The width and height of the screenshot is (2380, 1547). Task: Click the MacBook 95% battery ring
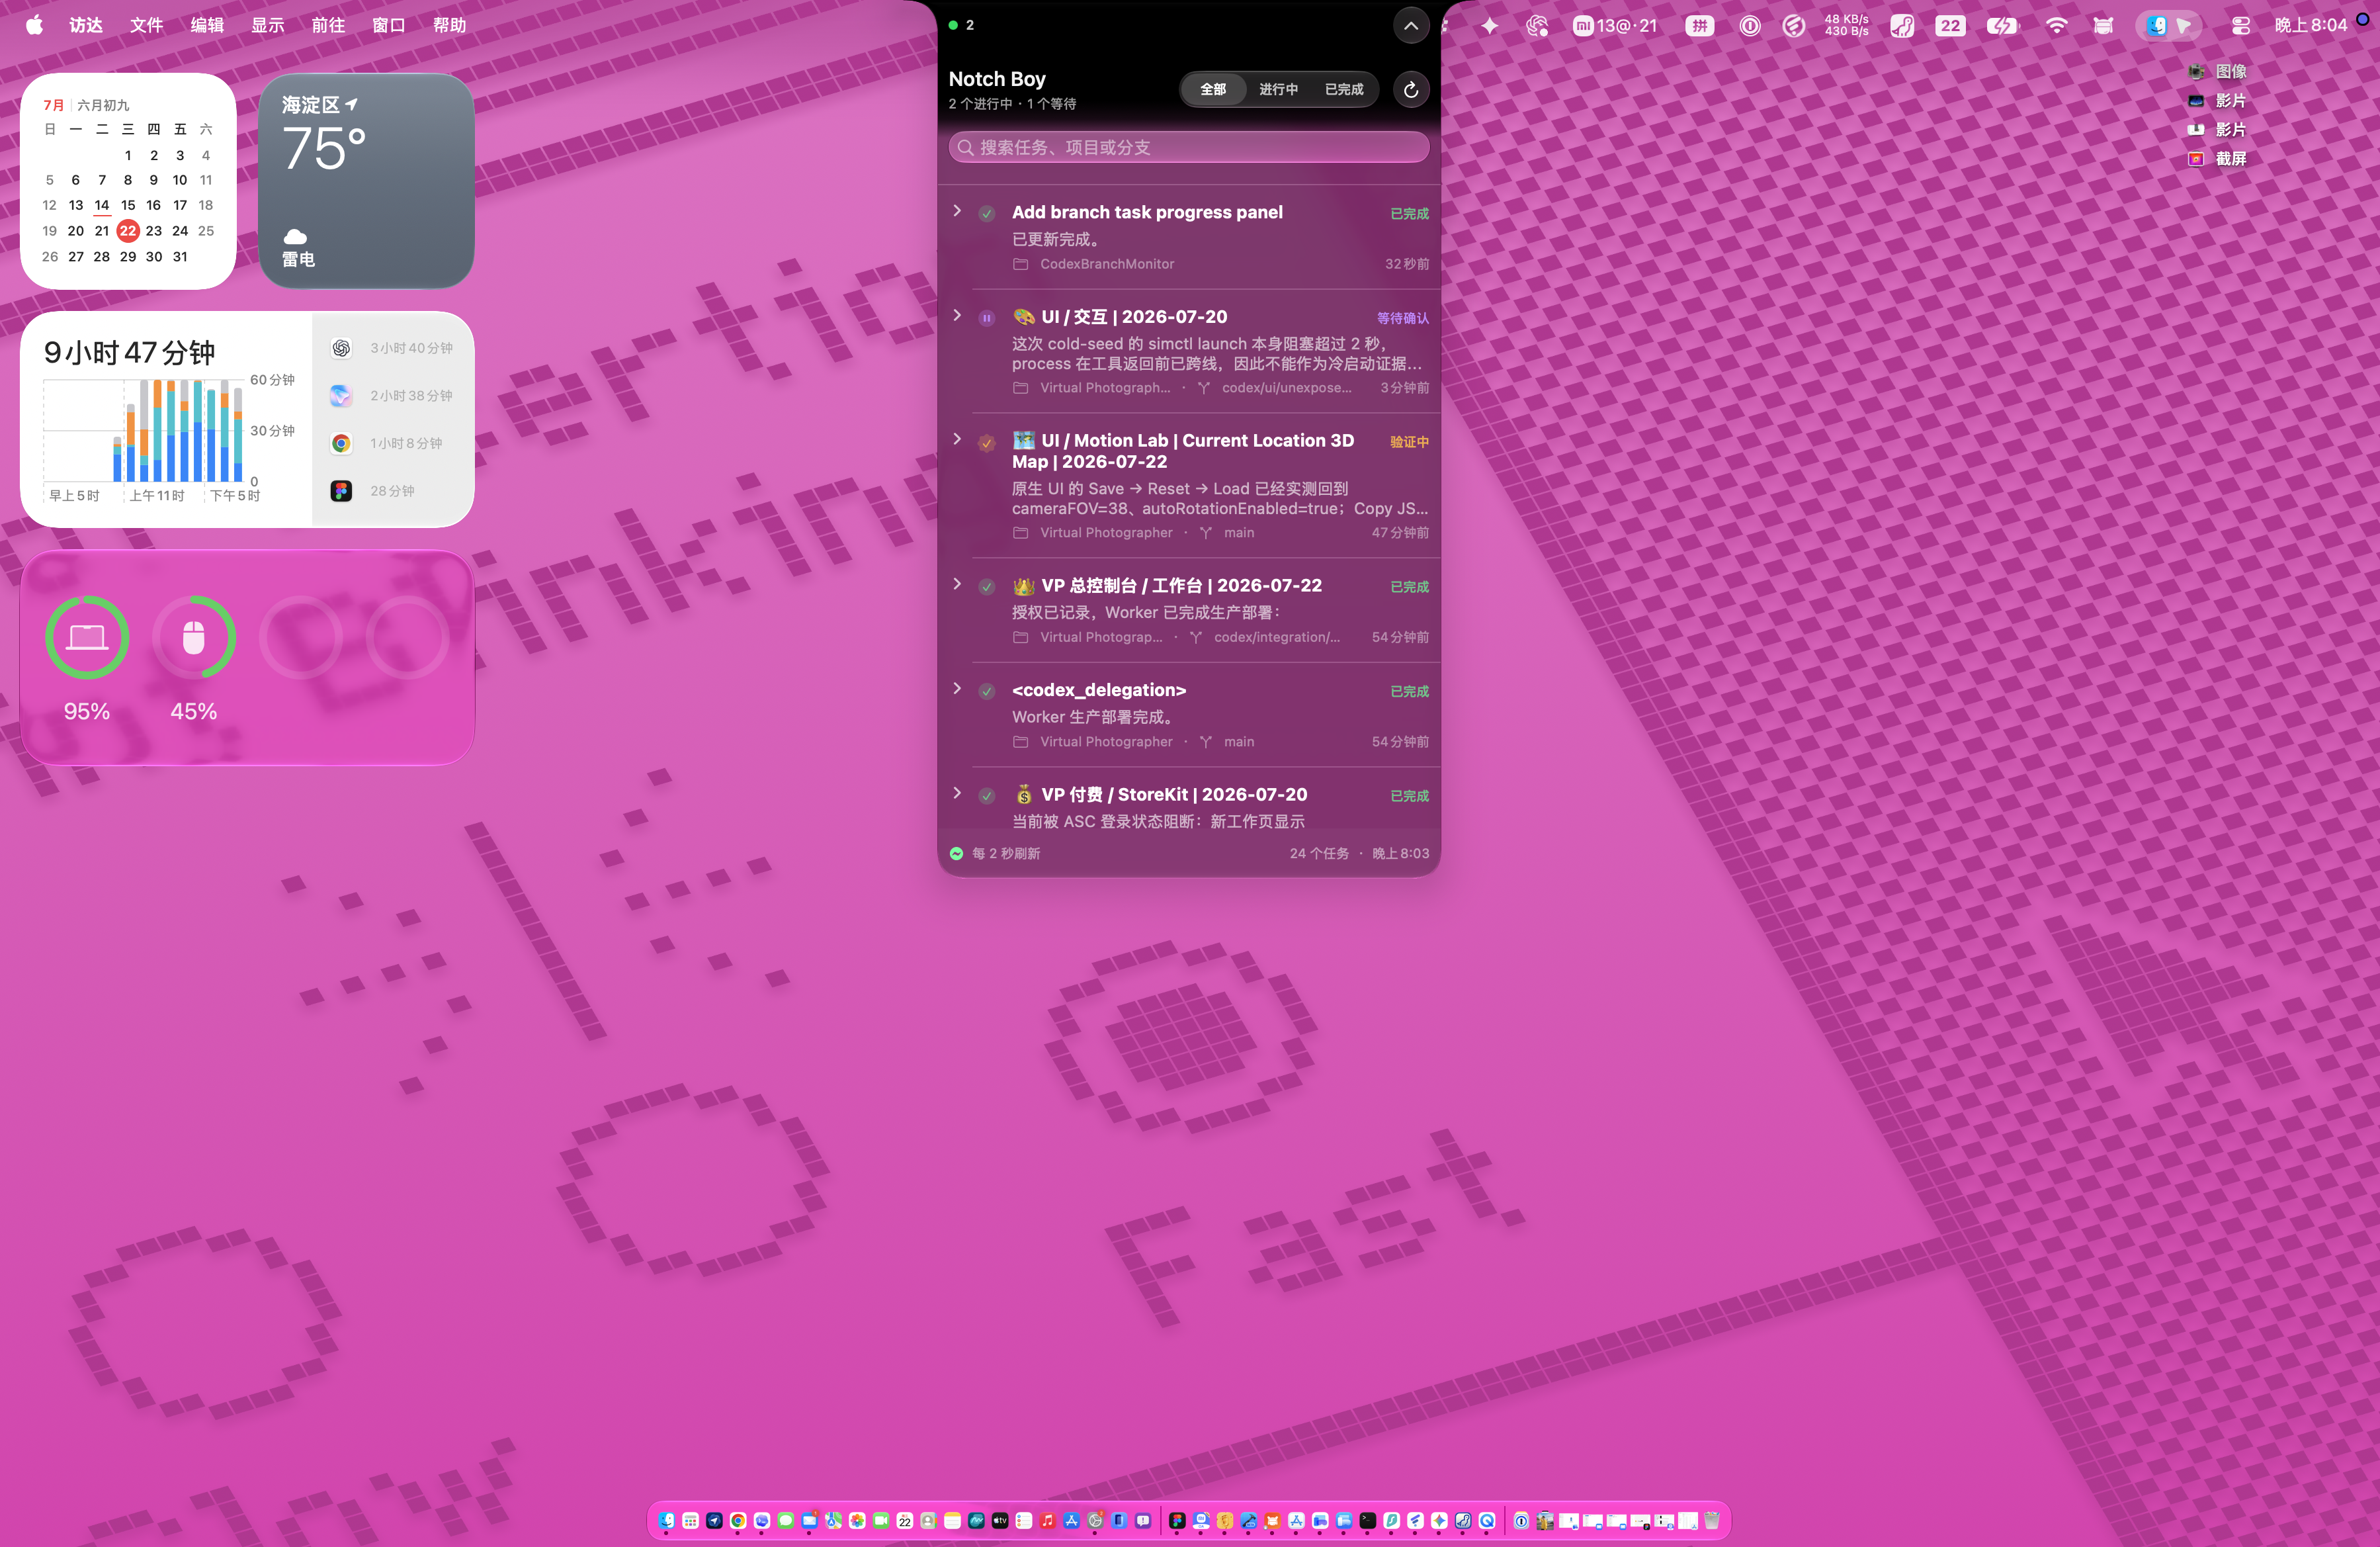87,637
